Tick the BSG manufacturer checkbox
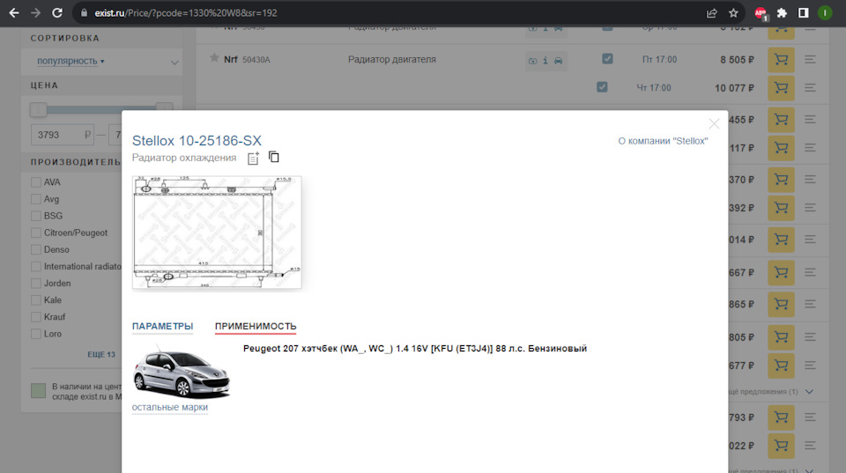 (36, 216)
